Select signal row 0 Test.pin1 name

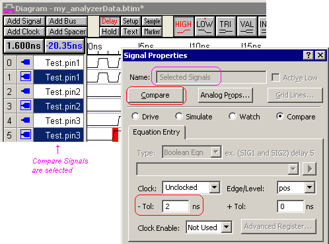click(x=59, y=63)
